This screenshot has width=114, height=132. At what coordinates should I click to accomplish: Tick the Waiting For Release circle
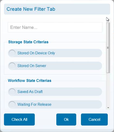tap(12, 104)
